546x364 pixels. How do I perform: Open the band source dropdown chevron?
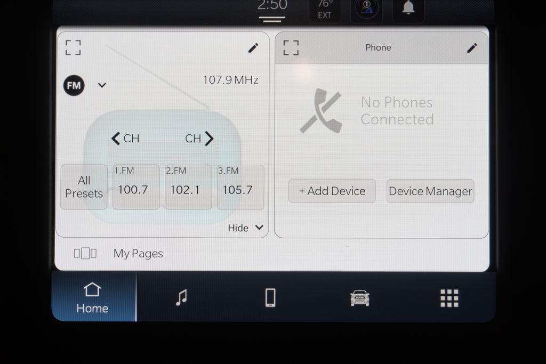tap(102, 85)
